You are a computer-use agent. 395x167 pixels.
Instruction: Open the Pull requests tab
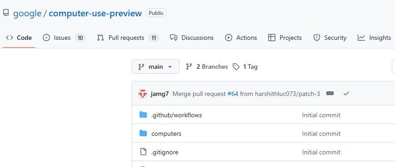point(128,38)
